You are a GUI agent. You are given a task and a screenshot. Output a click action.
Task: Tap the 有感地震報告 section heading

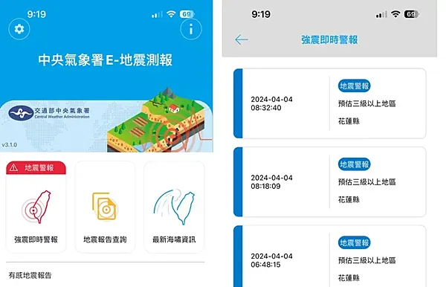[30, 275]
